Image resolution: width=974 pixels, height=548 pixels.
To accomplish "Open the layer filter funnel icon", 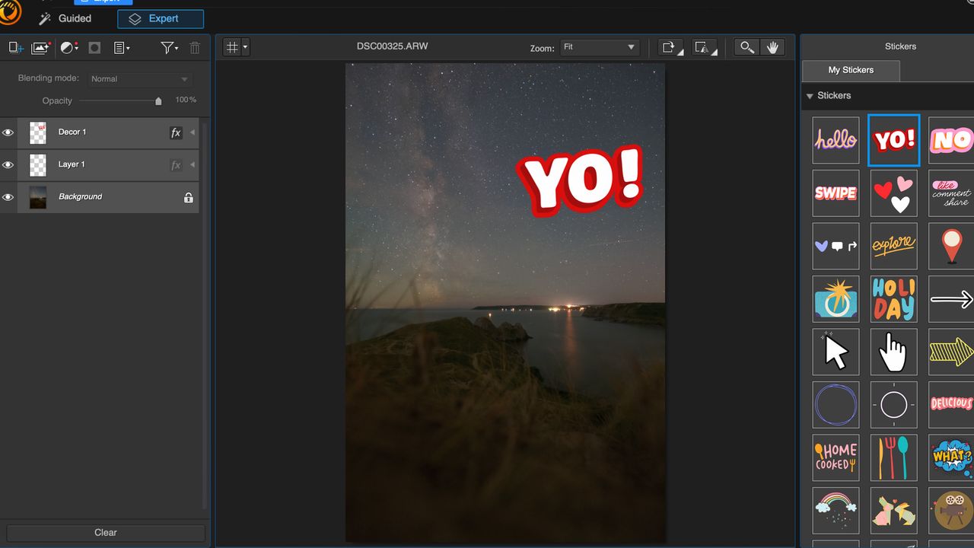I will [x=170, y=48].
